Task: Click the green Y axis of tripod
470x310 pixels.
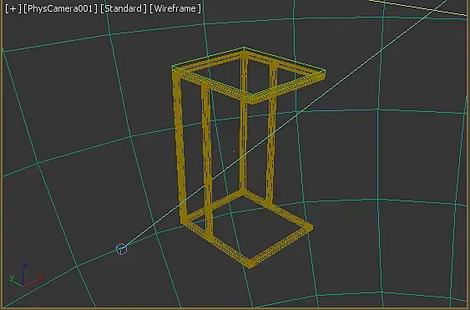Action: 15,280
